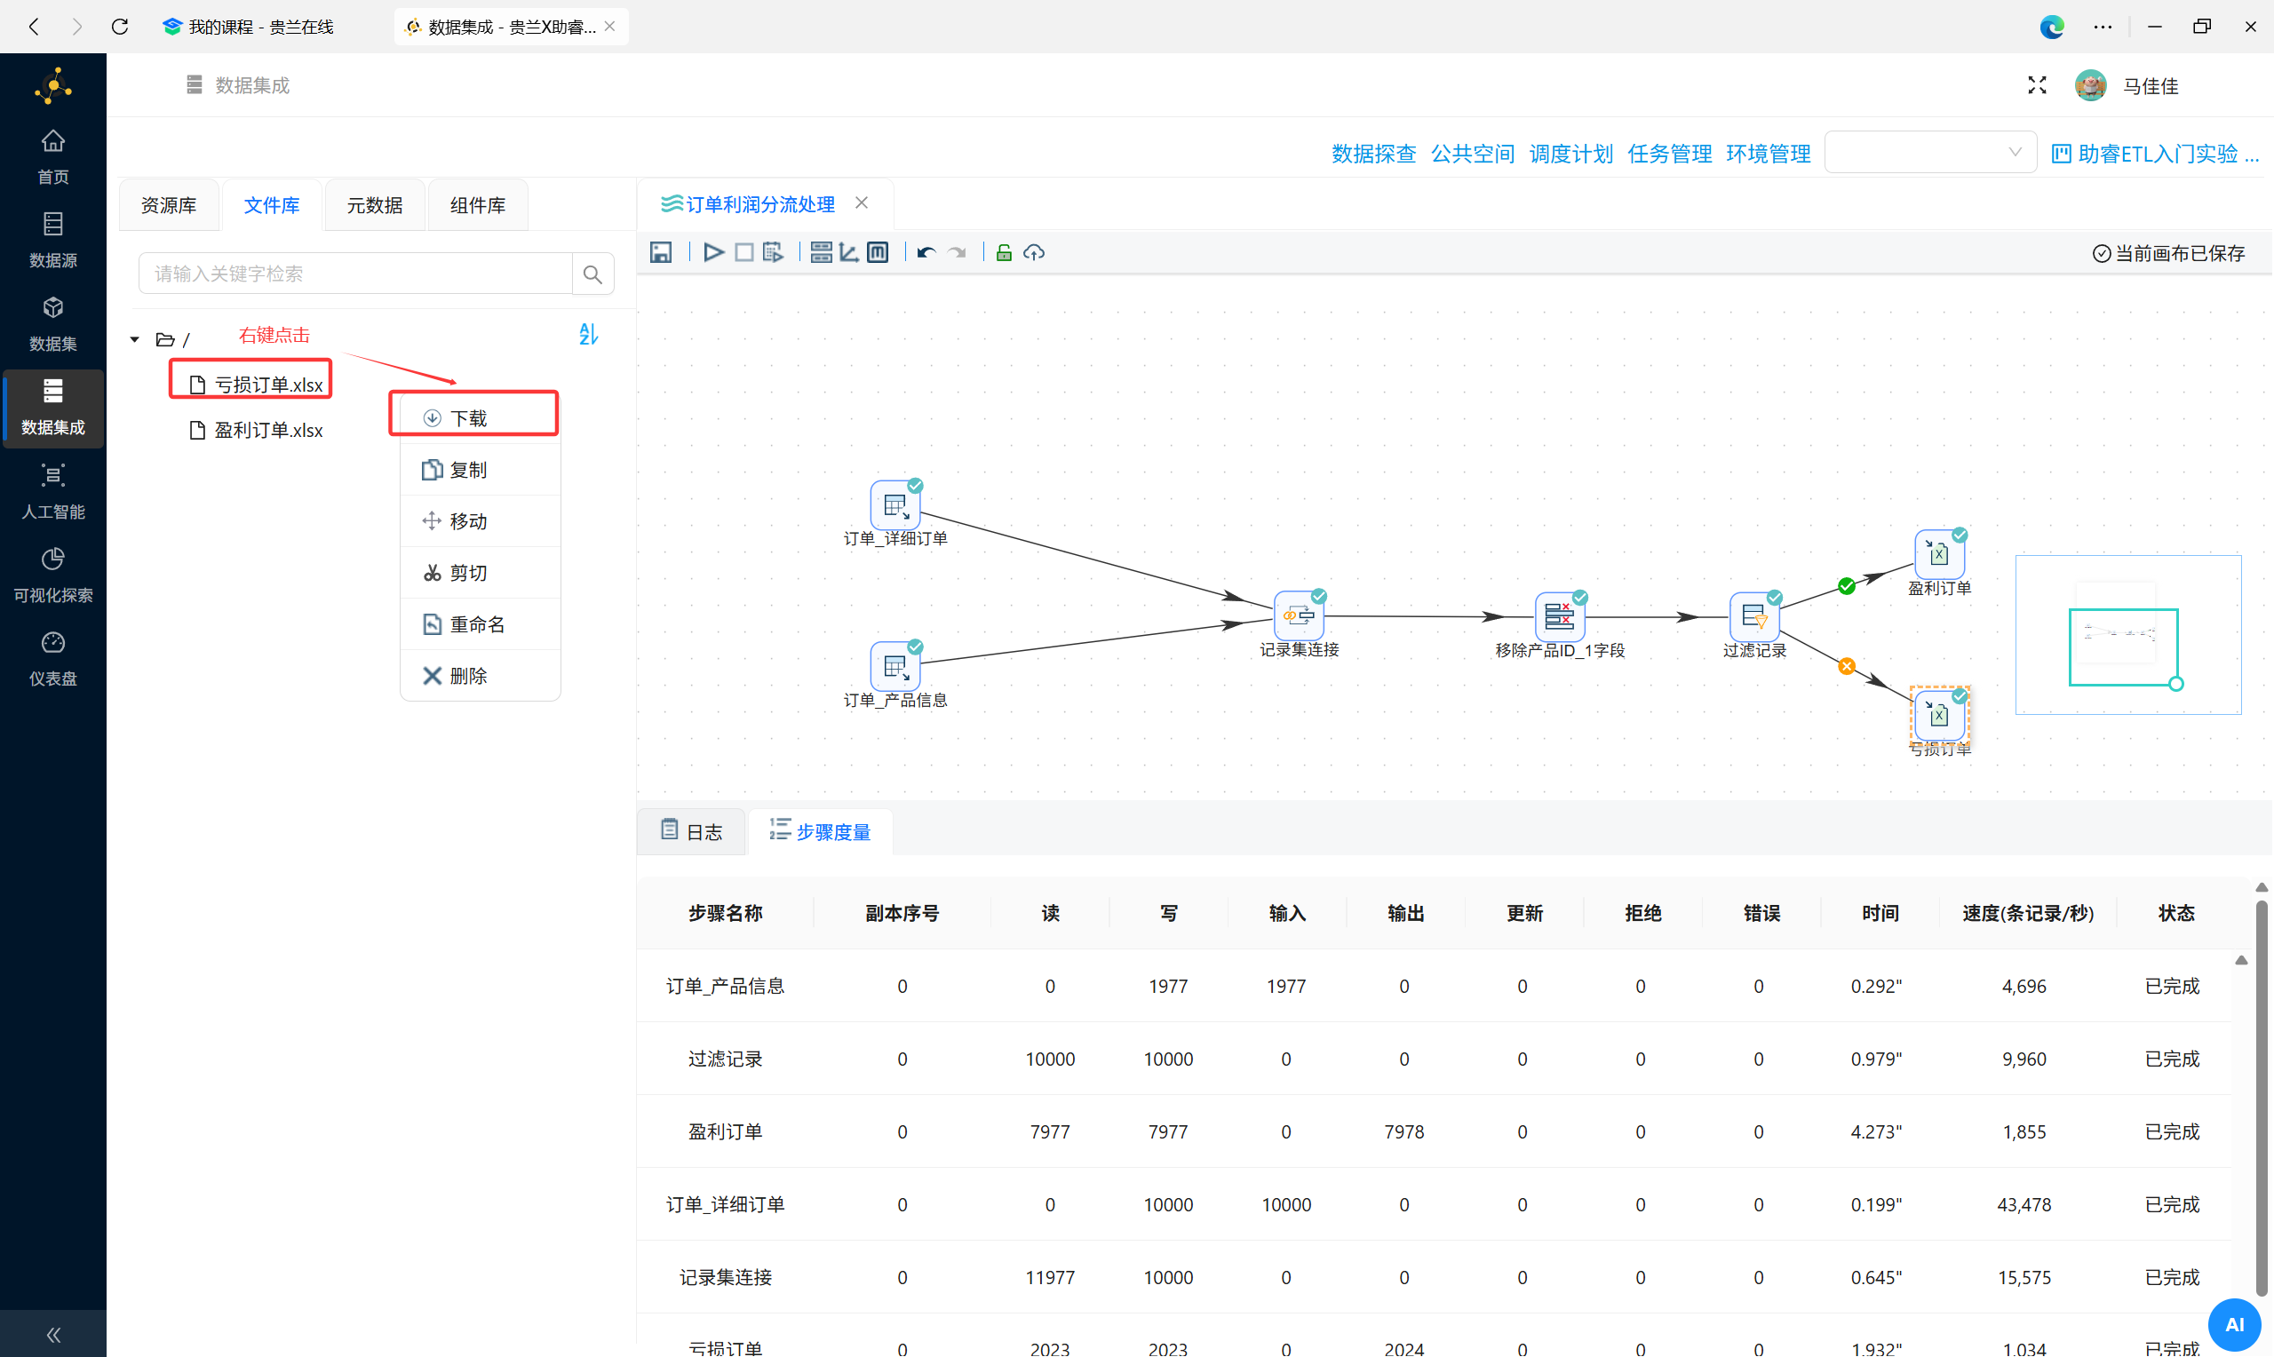Open the empty environment dropdown
The width and height of the screenshot is (2274, 1357).
[x=1930, y=153]
